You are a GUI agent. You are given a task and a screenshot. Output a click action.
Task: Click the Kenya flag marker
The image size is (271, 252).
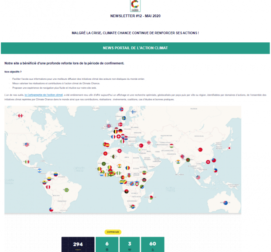coord(144,180)
